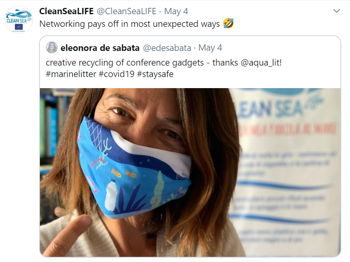Open the CleanSeaLIFE profile avatar
Screen dimensions: 350x262
(19, 20)
